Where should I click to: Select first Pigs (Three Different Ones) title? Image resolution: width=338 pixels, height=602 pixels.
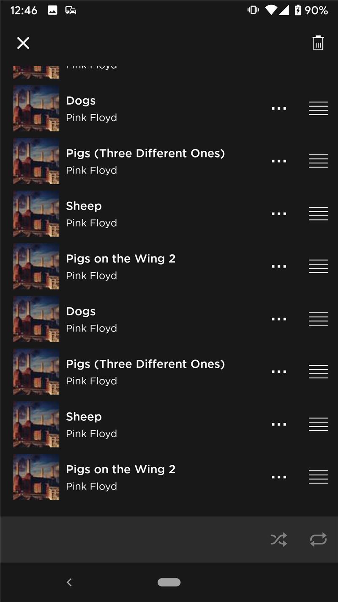[x=145, y=153]
